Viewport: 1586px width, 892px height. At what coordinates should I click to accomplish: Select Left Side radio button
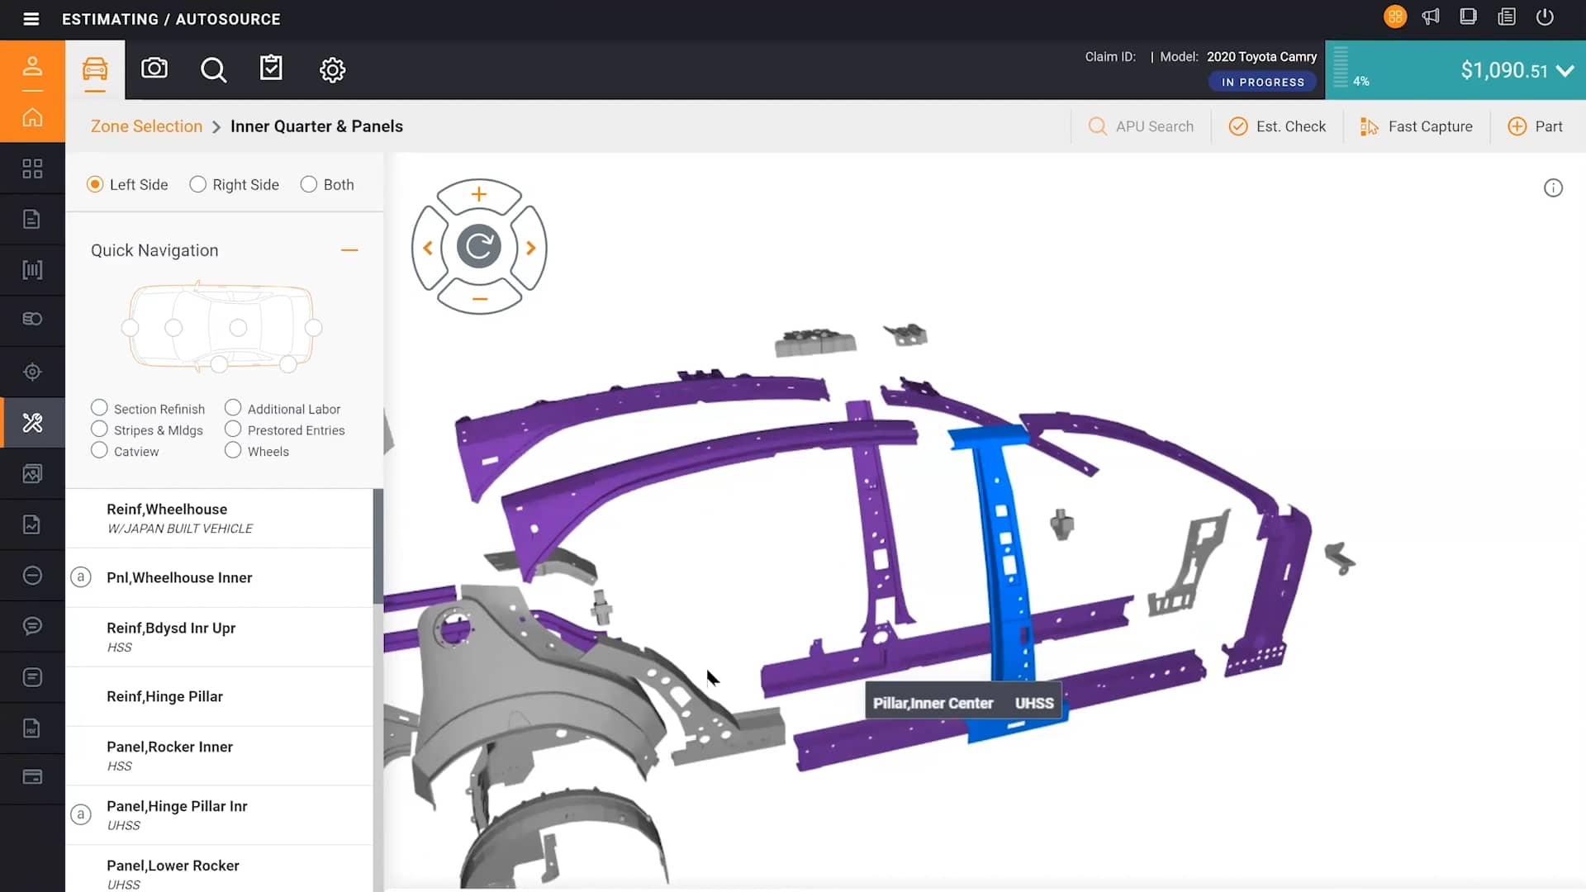95,184
